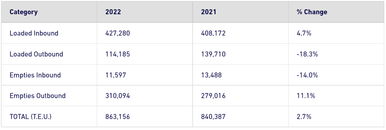Click the 114,185 cell value
The height and width of the screenshot is (130, 386).
coord(117,54)
